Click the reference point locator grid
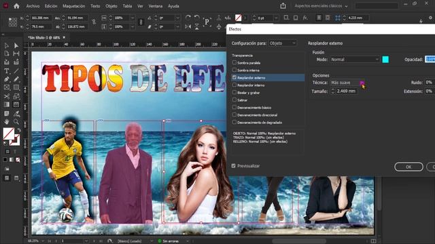435x244 pixels. click(x=13, y=22)
